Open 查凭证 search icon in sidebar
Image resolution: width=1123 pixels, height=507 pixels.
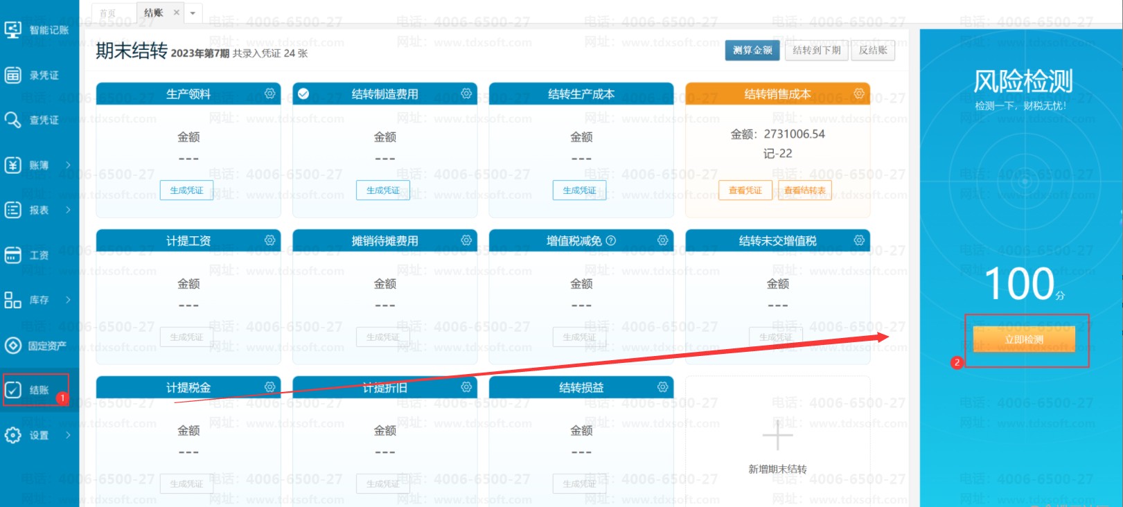pyautogui.click(x=13, y=120)
